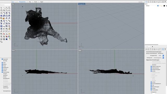Uncheck the Zuschneideebenen checkbox
Screen dimensions: 167x94
click(151, 84)
